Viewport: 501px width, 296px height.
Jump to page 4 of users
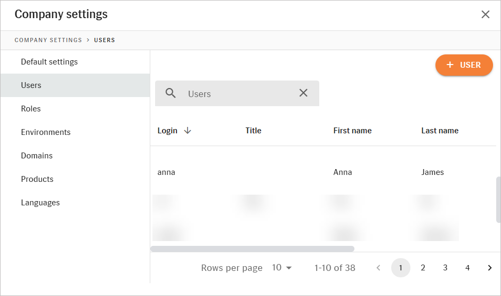click(467, 268)
